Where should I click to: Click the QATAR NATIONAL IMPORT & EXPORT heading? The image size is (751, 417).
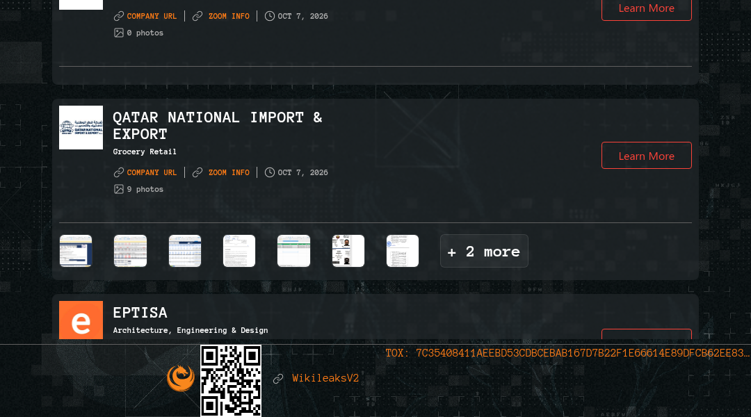tap(218, 125)
